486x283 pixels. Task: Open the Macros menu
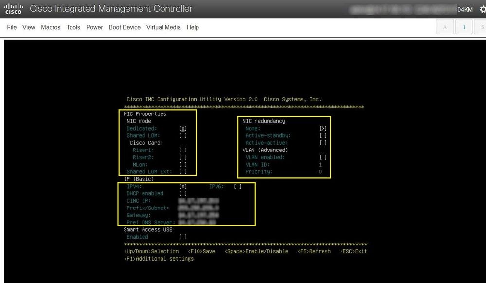[51, 27]
